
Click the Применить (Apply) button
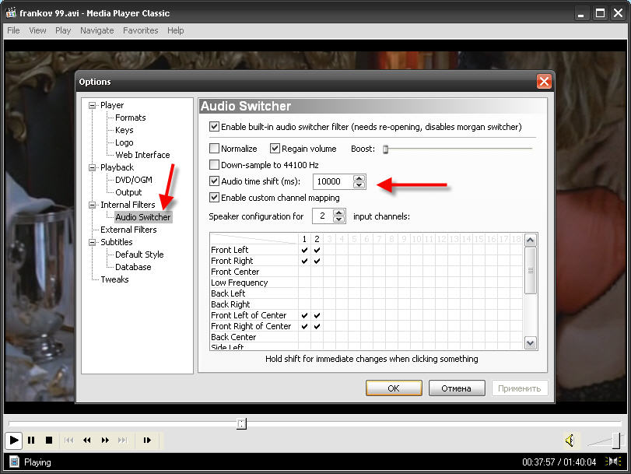point(520,388)
